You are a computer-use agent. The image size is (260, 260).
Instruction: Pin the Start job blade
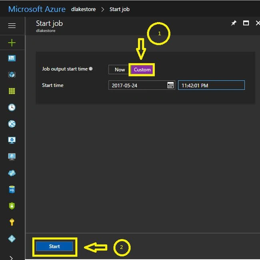pyautogui.click(x=234, y=23)
